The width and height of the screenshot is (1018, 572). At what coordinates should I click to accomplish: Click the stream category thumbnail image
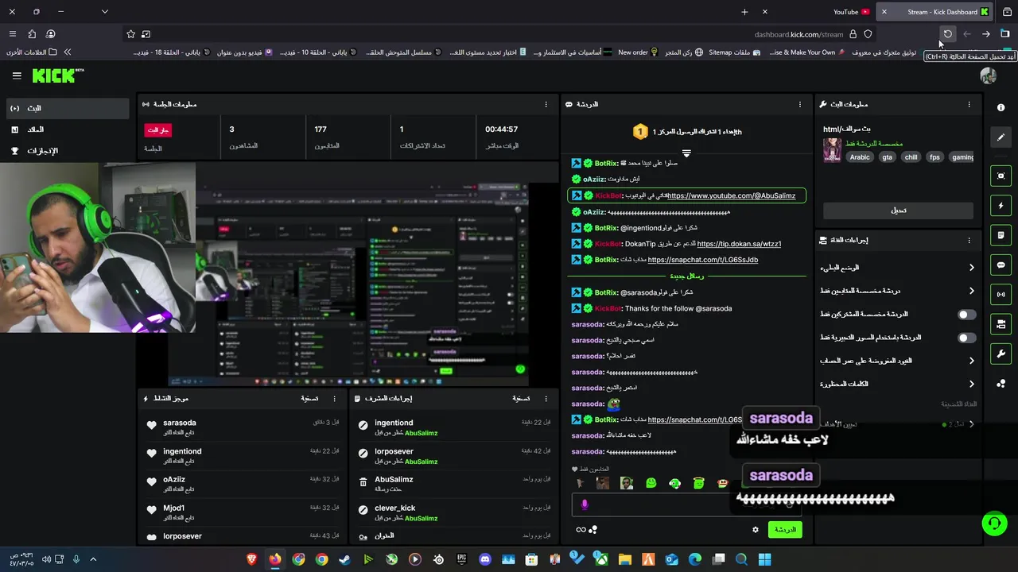(x=832, y=150)
